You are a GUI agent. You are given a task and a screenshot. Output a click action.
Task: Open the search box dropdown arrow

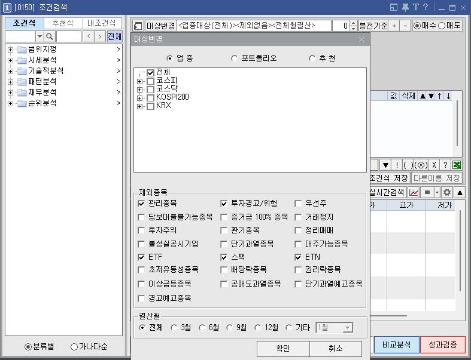pos(39,36)
